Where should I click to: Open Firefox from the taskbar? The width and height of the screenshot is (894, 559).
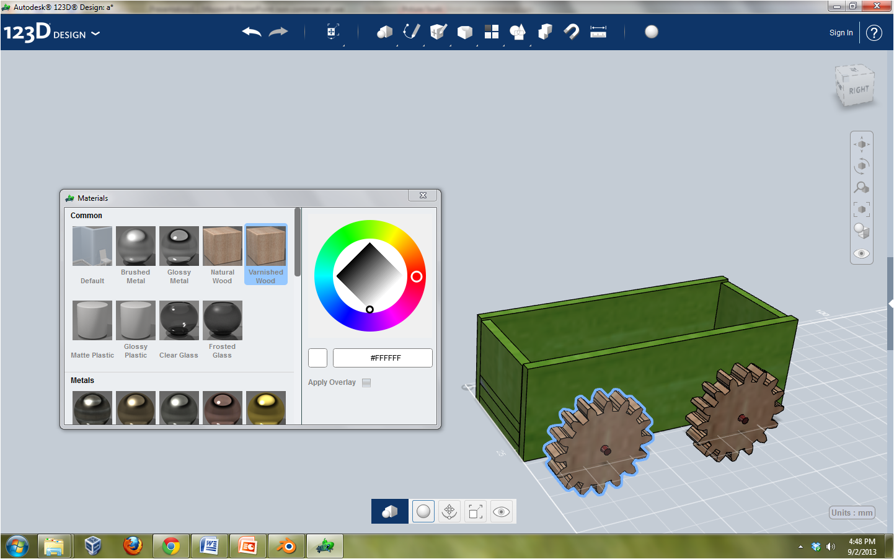tap(133, 546)
